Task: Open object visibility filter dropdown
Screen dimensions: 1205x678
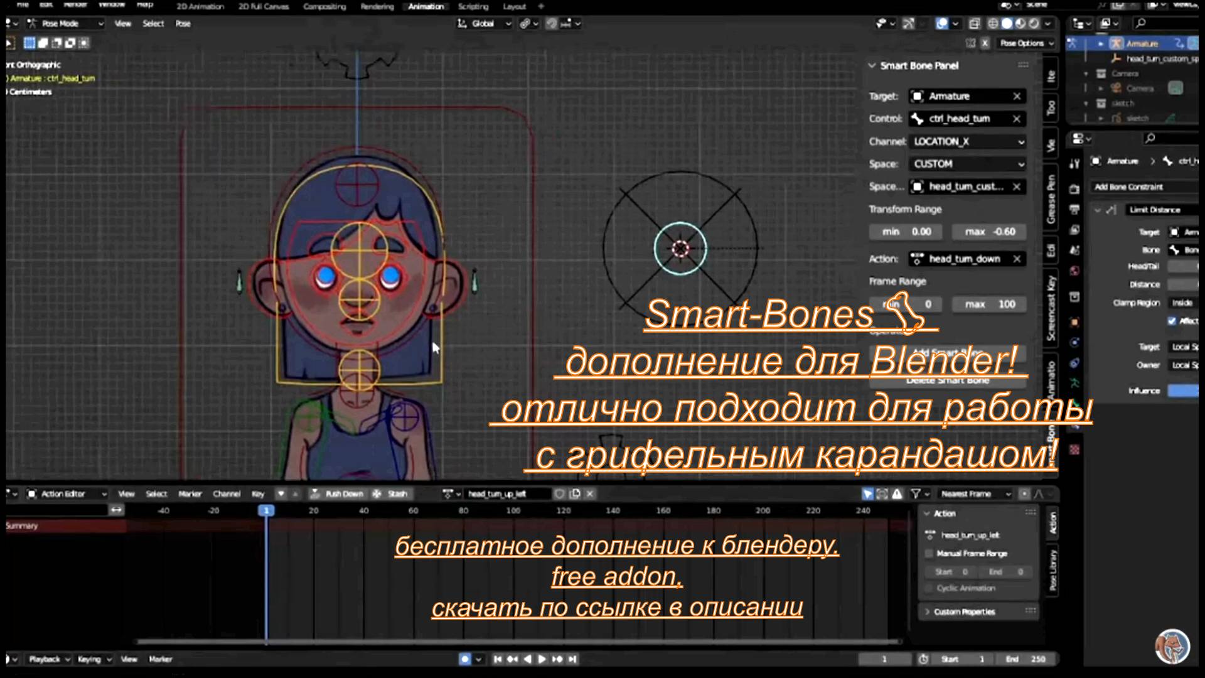Action: click(x=885, y=23)
